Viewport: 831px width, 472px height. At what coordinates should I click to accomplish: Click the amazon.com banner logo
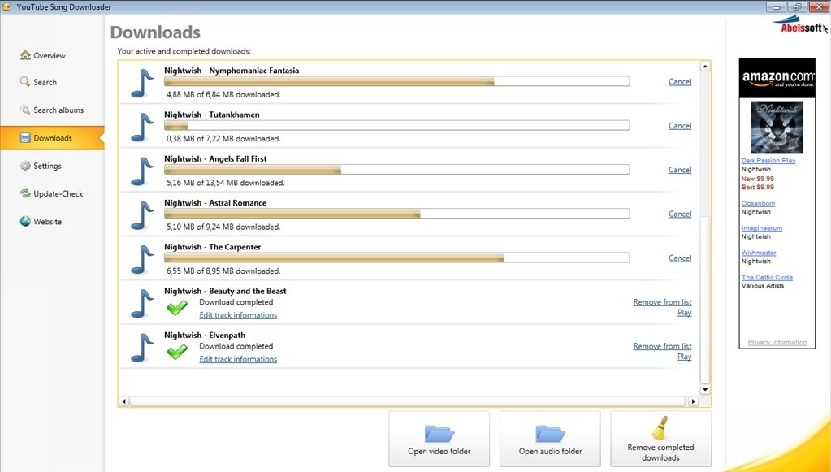point(777,79)
